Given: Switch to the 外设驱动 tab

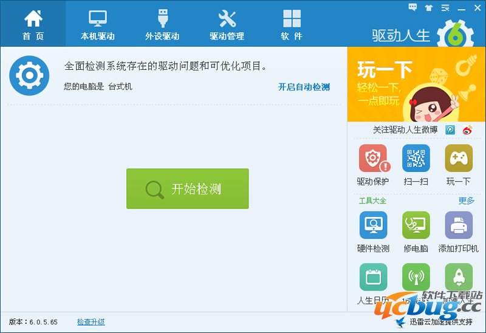Looking at the screenshot, I should (x=162, y=24).
